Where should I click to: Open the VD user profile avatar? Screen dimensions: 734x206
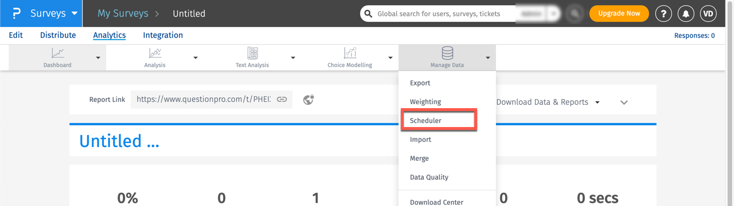pyautogui.click(x=709, y=14)
